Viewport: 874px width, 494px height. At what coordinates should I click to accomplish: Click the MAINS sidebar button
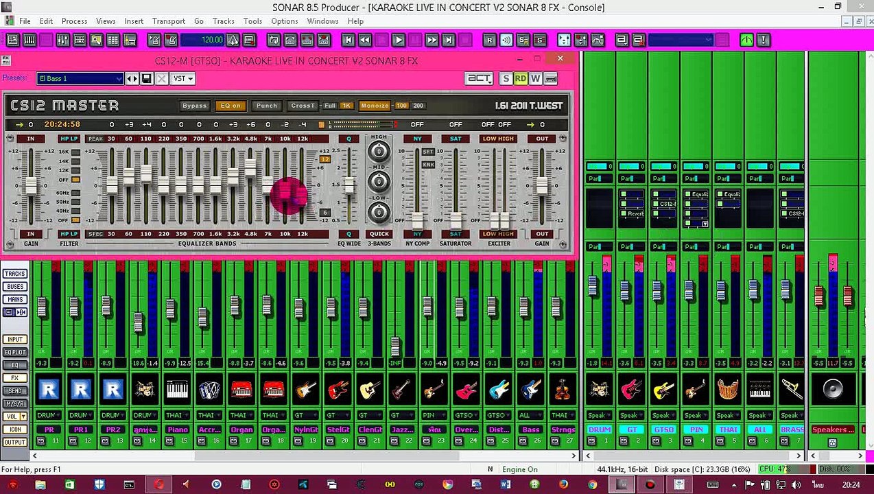(x=15, y=300)
